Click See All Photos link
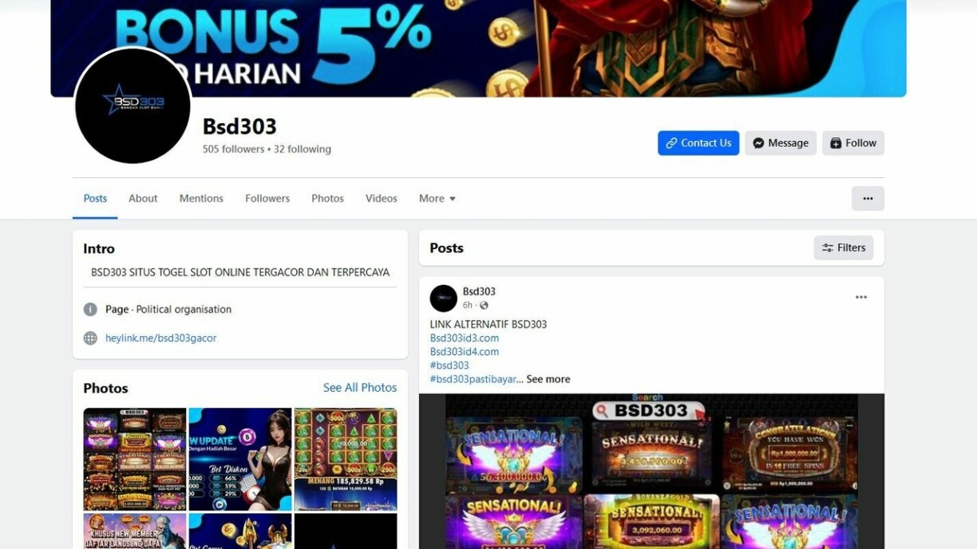This screenshot has width=977, height=549. click(x=360, y=388)
